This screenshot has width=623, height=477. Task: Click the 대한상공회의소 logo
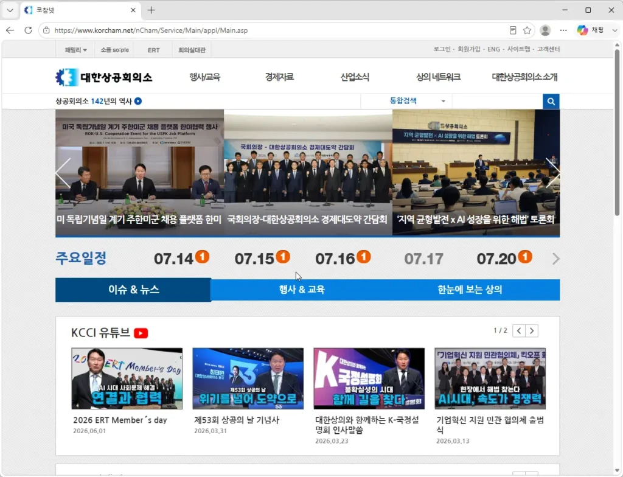(x=104, y=77)
